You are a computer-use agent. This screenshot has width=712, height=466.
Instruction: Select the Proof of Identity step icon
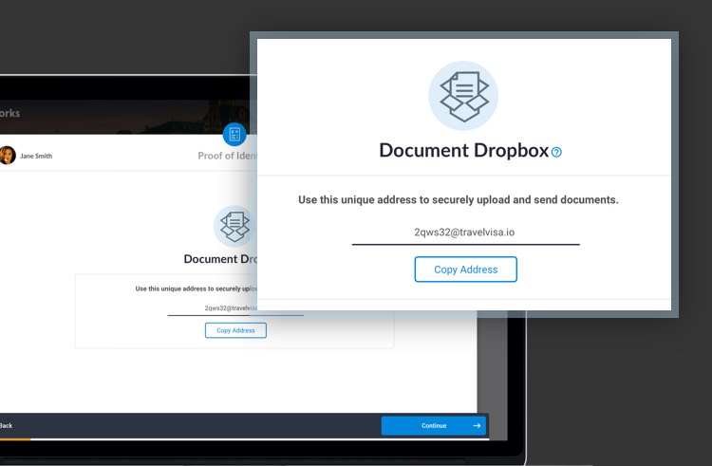234,135
